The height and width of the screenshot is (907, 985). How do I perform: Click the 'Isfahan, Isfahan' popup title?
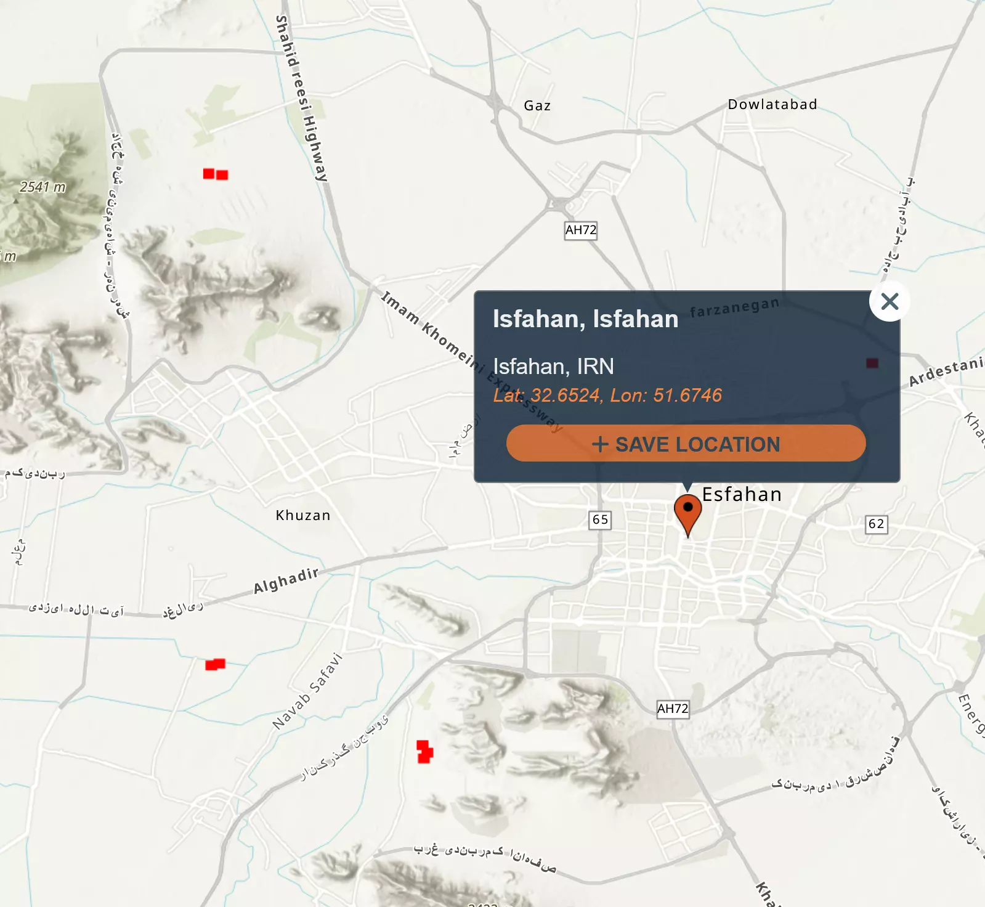pos(585,319)
